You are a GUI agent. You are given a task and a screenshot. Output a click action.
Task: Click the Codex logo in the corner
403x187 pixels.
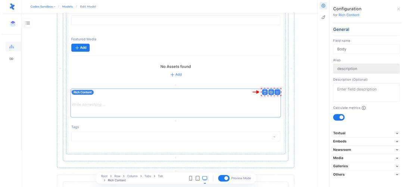(x=12, y=7)
